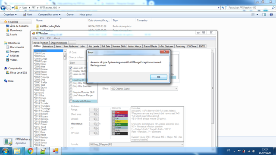Open the Status Effects tab
The width and height of the screenshot is (276, 155).
(x=150, y=46)
